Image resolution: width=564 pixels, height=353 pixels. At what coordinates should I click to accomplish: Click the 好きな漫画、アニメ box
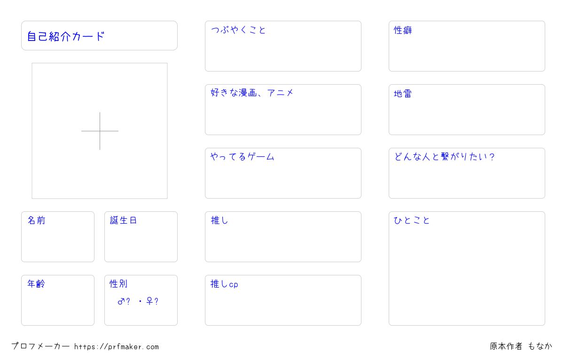click(283, 110)
